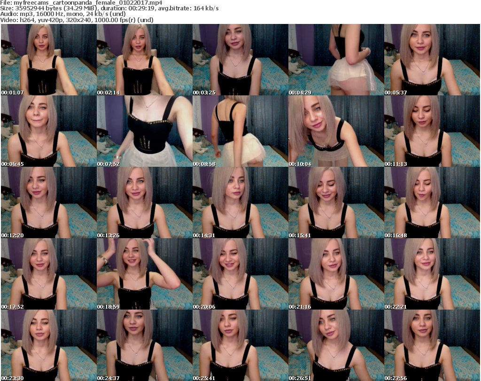This screenshot has width=481, height=381.
Task: Select the frame labeled 00:25:41
Action: (240, 345)
